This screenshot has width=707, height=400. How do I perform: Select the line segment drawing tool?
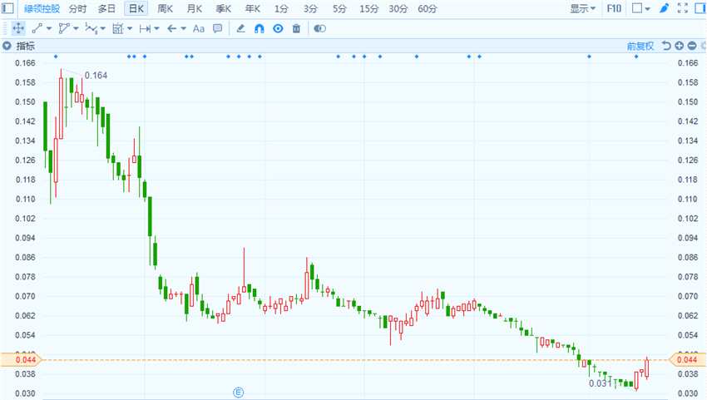(x=37, y=28)
